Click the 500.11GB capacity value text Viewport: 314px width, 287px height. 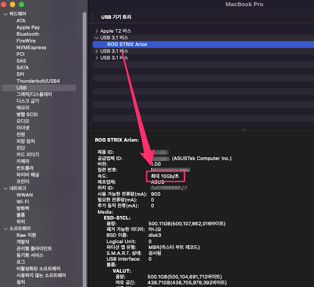(187, 224)
